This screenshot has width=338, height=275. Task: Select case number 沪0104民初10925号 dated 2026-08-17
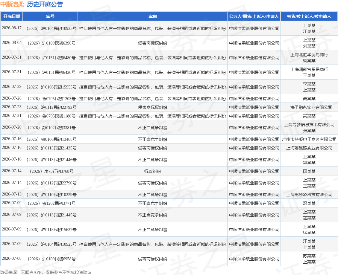click(51, 28)
